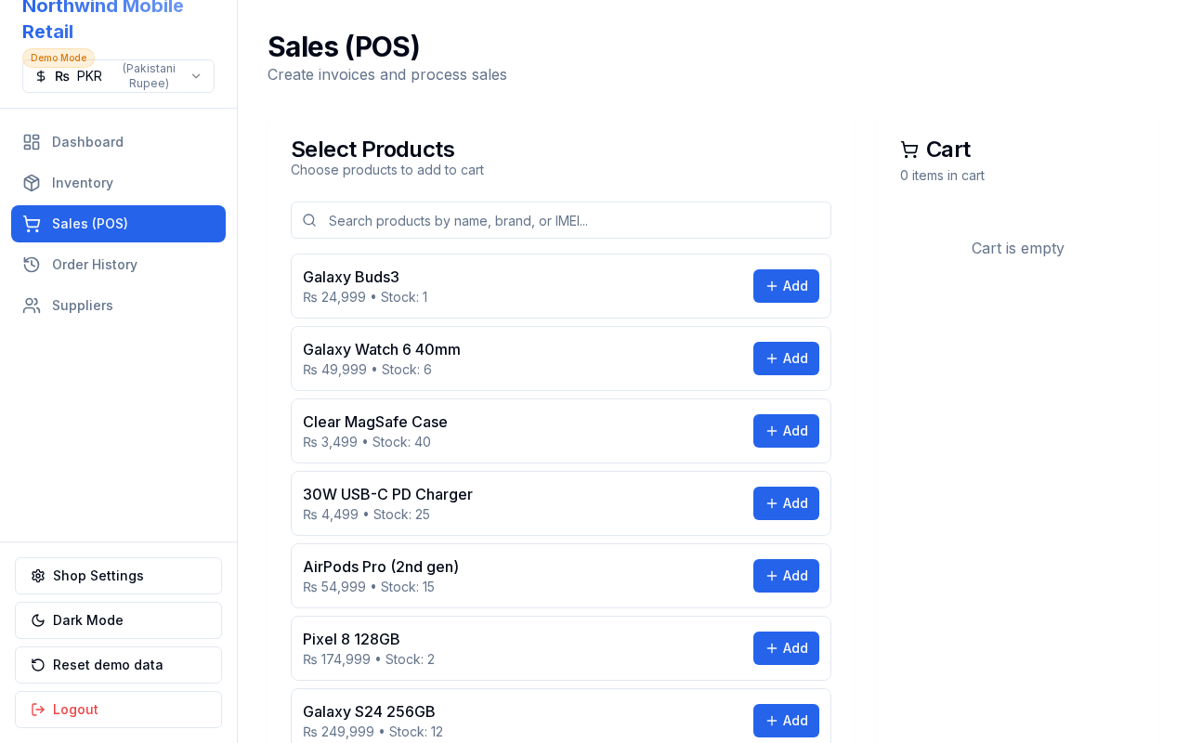Click the plus icon for Galaxy Buds3
The image size is (1189, 743).
[771, 286]
